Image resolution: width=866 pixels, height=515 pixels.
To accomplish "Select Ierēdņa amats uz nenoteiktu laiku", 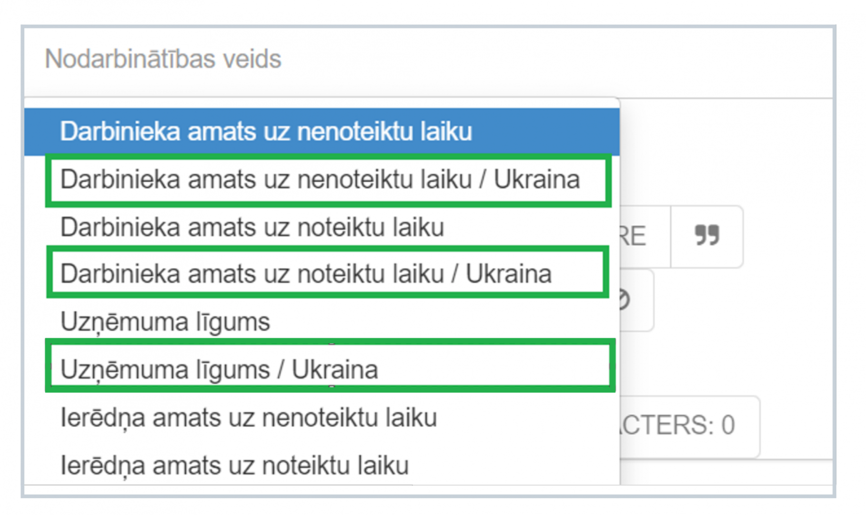I will tap(322, 418).
